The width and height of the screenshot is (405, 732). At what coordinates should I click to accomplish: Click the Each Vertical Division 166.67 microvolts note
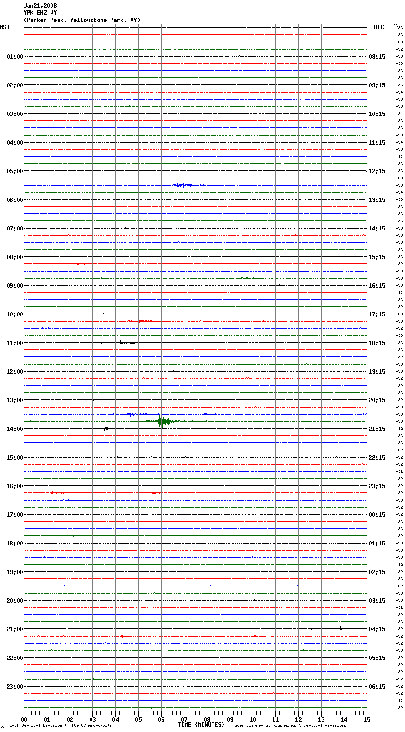61,726
